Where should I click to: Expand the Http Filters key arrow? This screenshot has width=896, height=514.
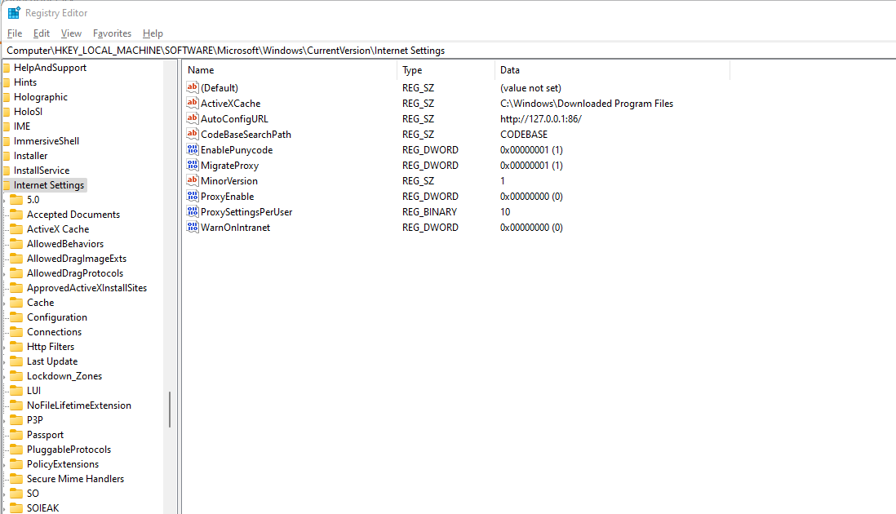[x=5, y=347]
